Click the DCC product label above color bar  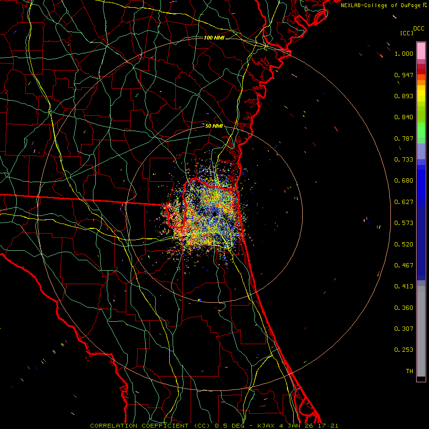(419, 29)
